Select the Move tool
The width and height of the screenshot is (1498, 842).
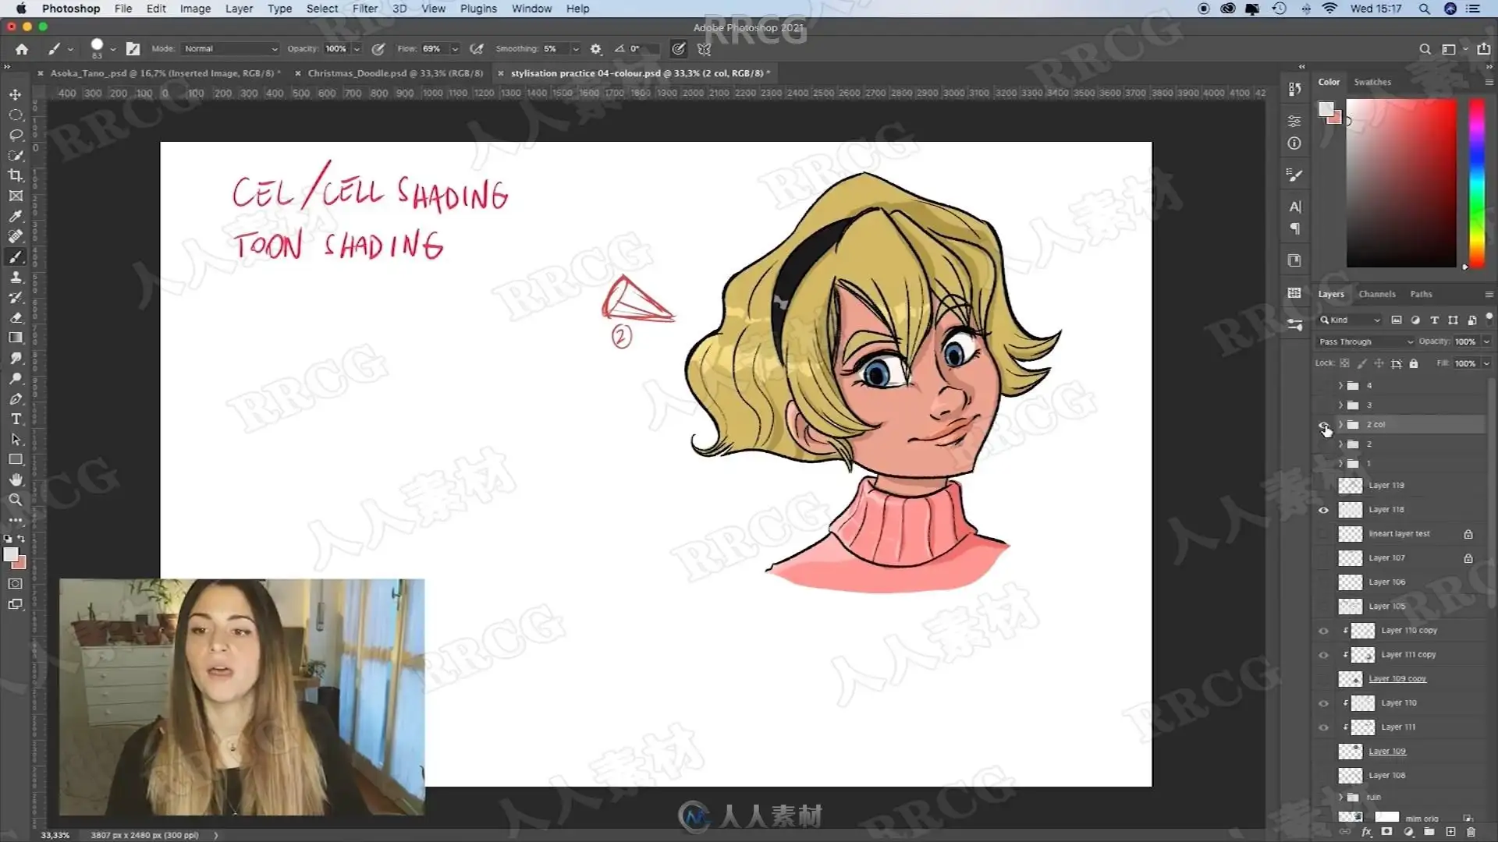coord(16,94)
